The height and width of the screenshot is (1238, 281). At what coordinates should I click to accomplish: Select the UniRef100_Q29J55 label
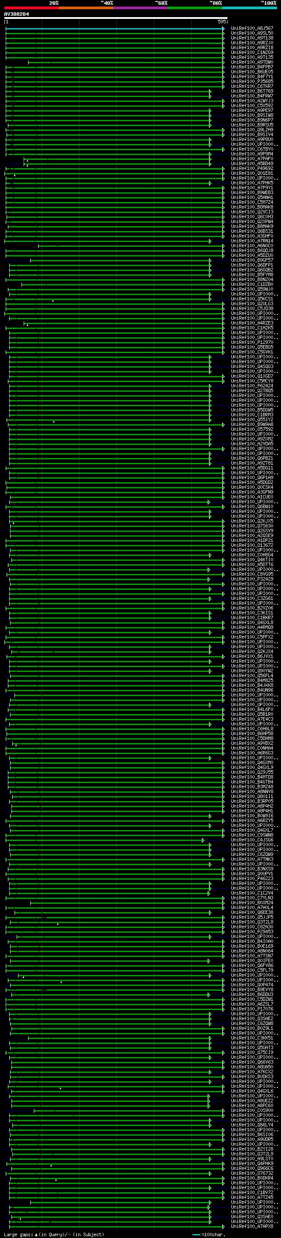coord(252,772)
